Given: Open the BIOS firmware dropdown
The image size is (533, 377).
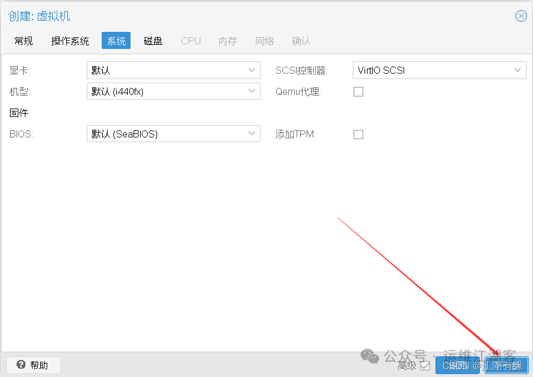Looking at the screenshot, I should pyautogui.click(x=174, y=134).
